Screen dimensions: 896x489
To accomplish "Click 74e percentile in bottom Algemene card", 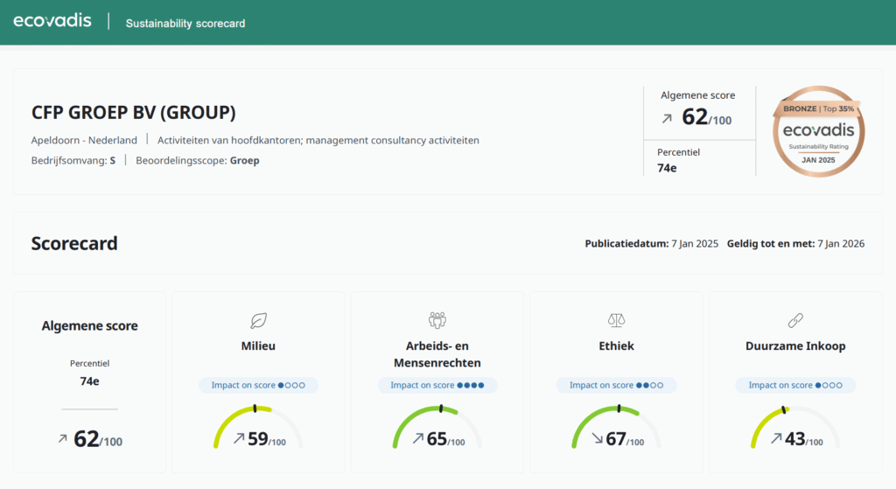I will pos(90,381).
